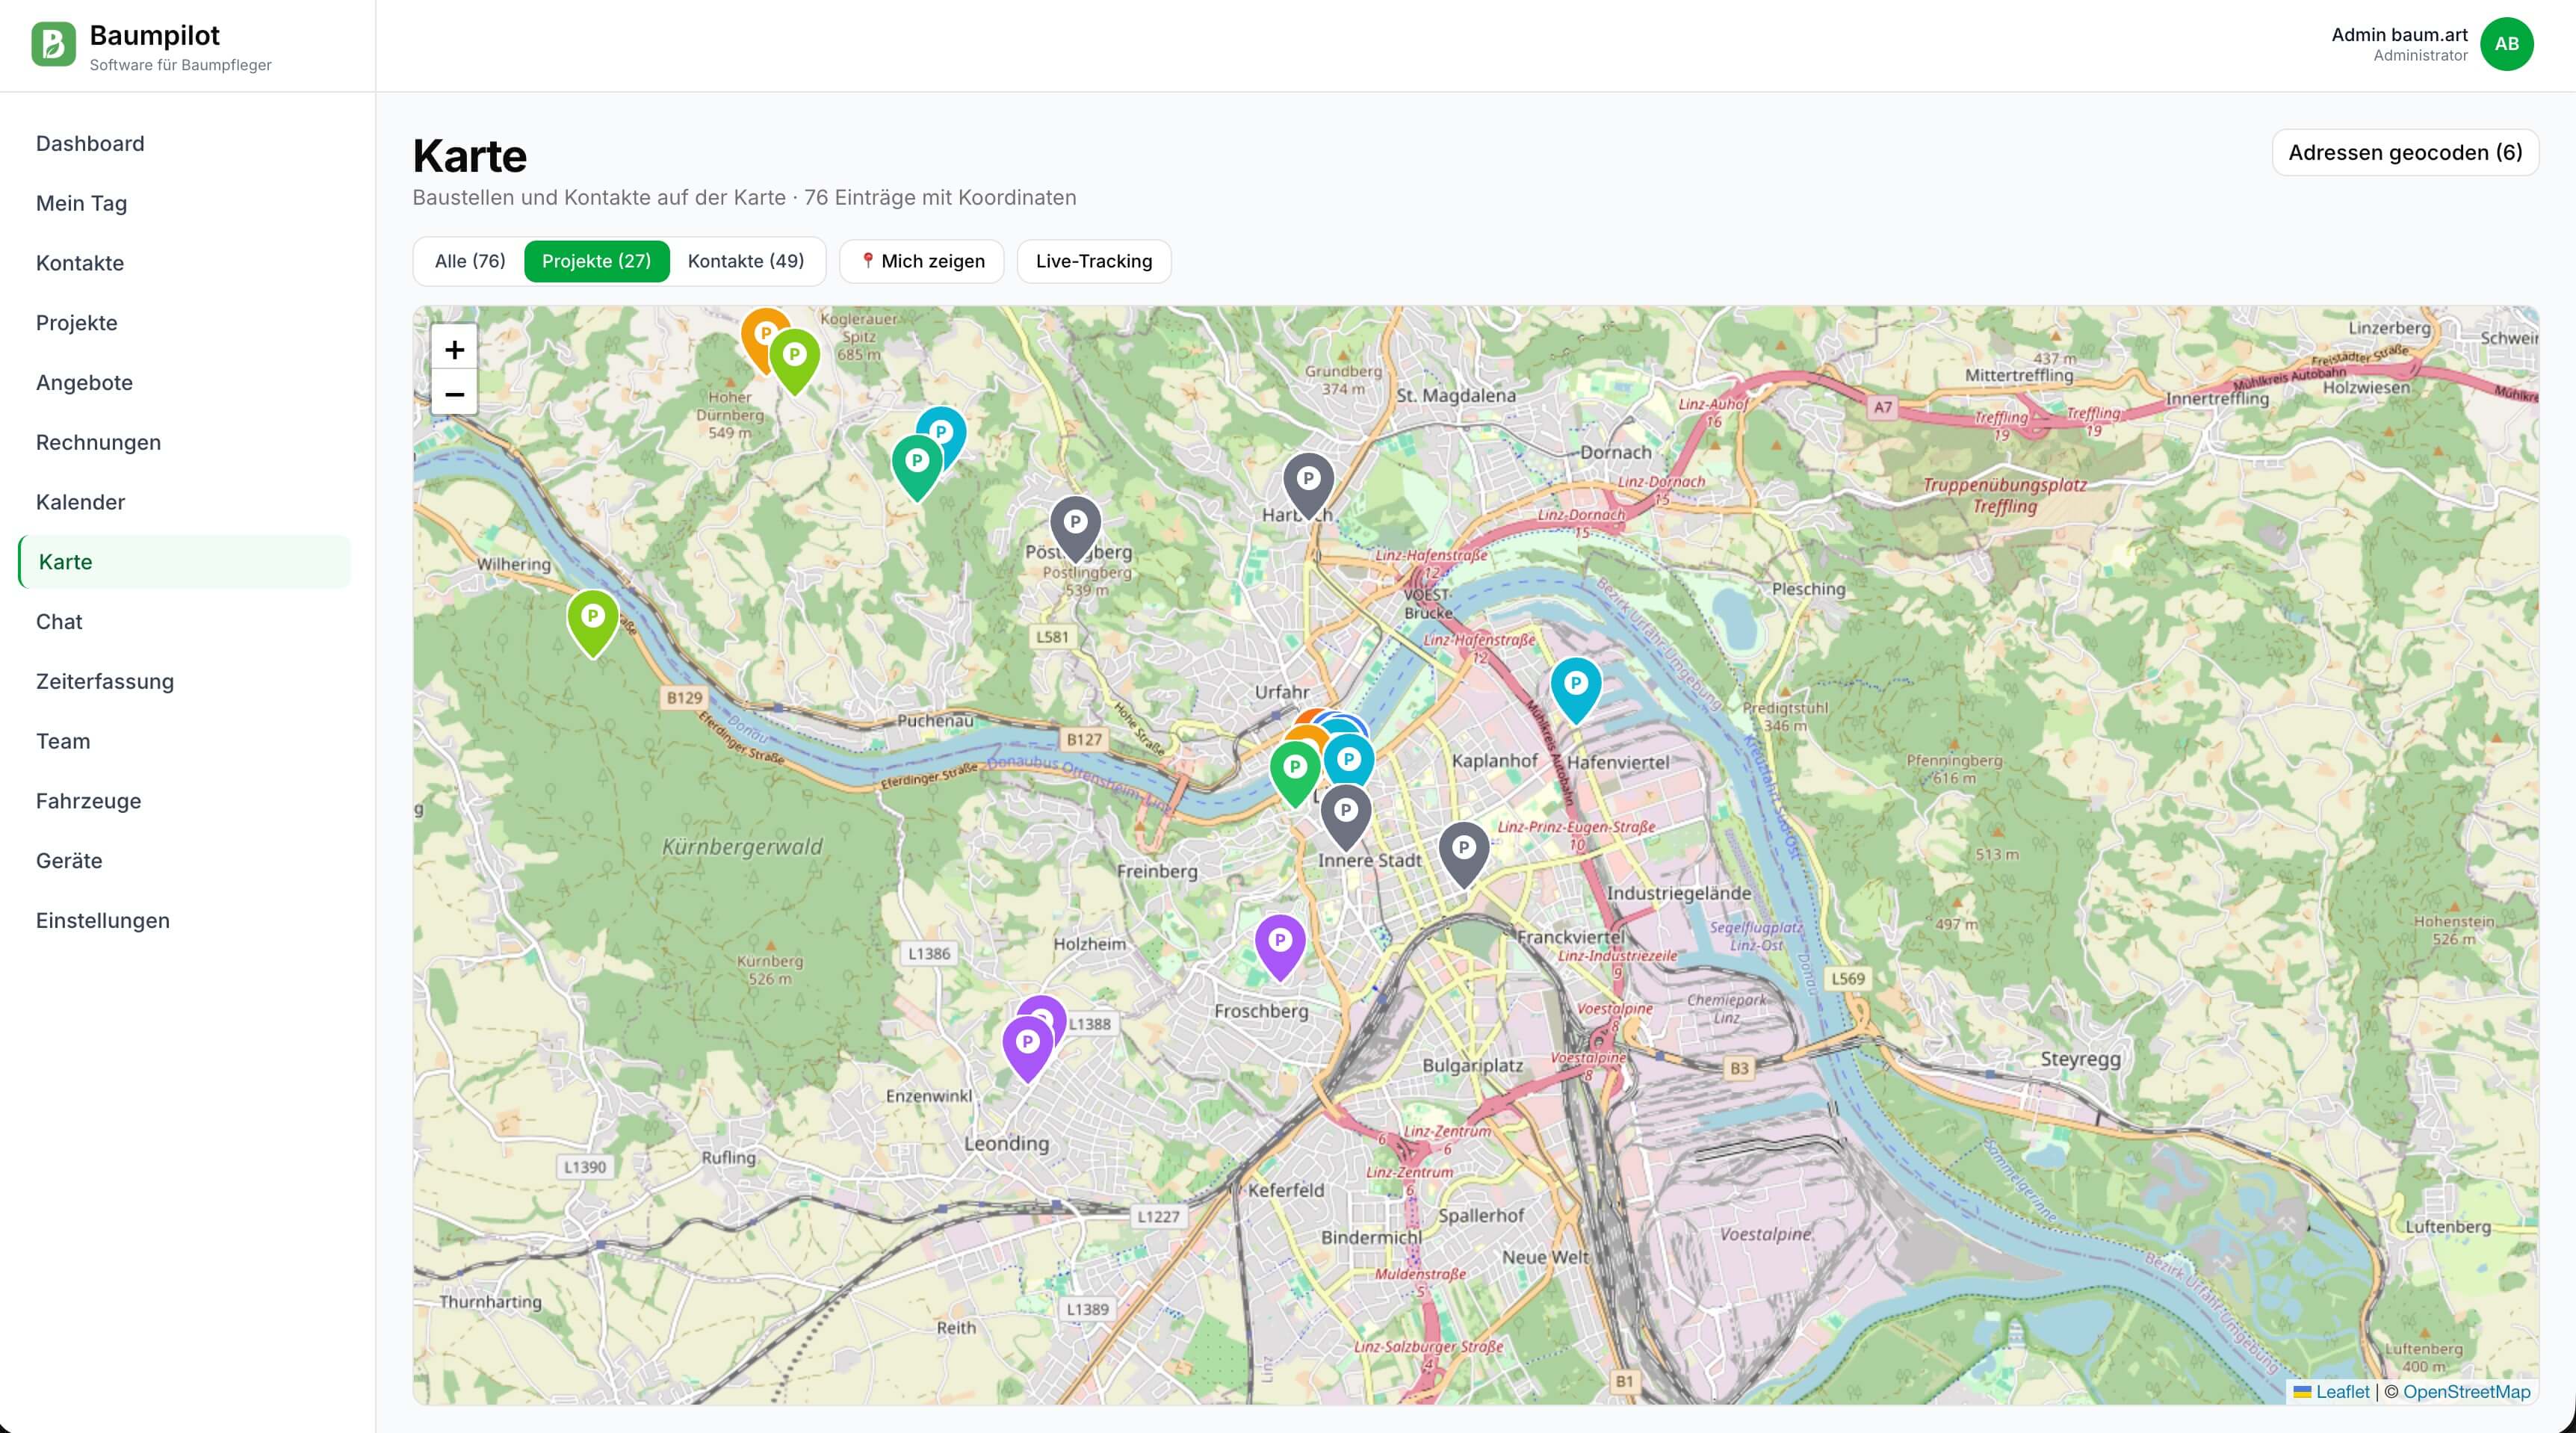Enable Live-Tracking
2576x1433 pixels.
click(x=1093, y=261)
